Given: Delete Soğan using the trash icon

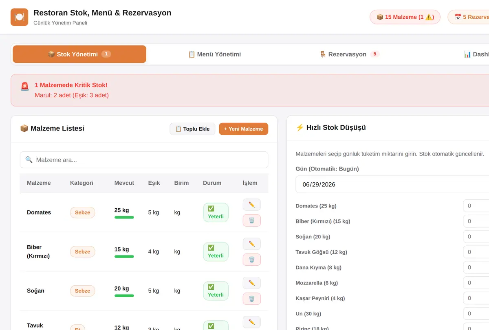Looking at the screenshot, I should pos(251,298).
